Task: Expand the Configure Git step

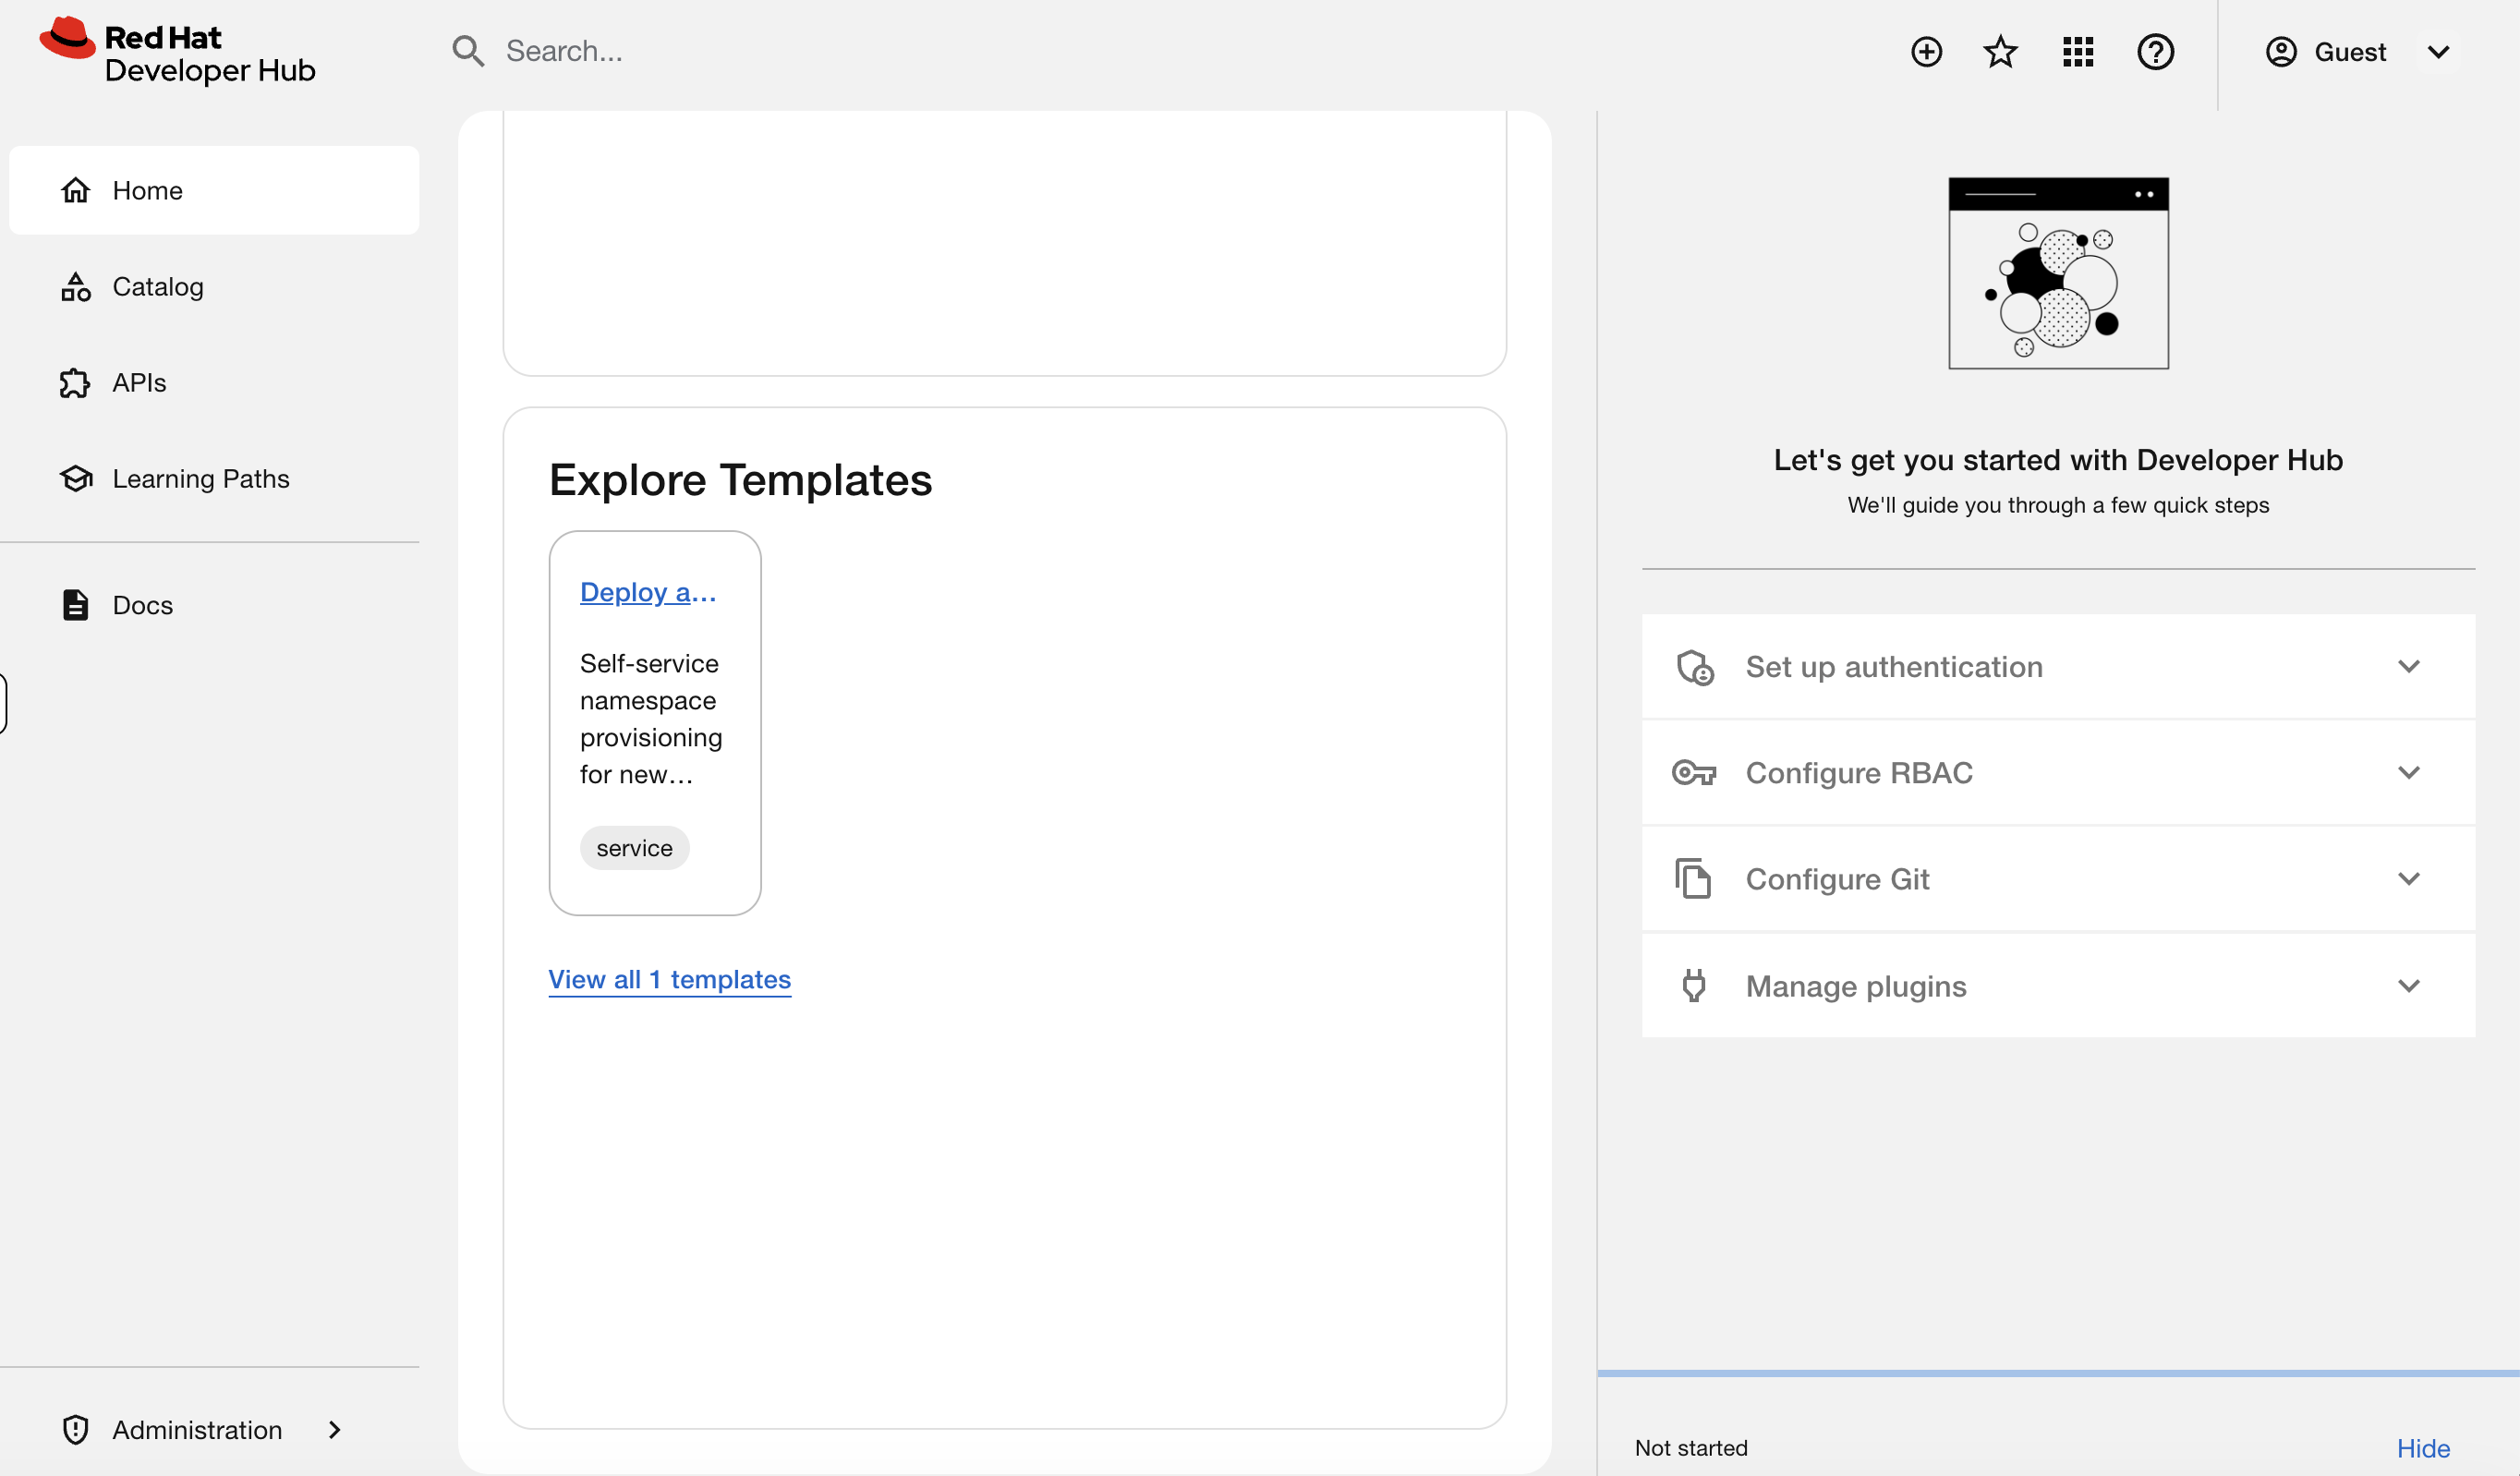Action: [x=2058, y=878]
